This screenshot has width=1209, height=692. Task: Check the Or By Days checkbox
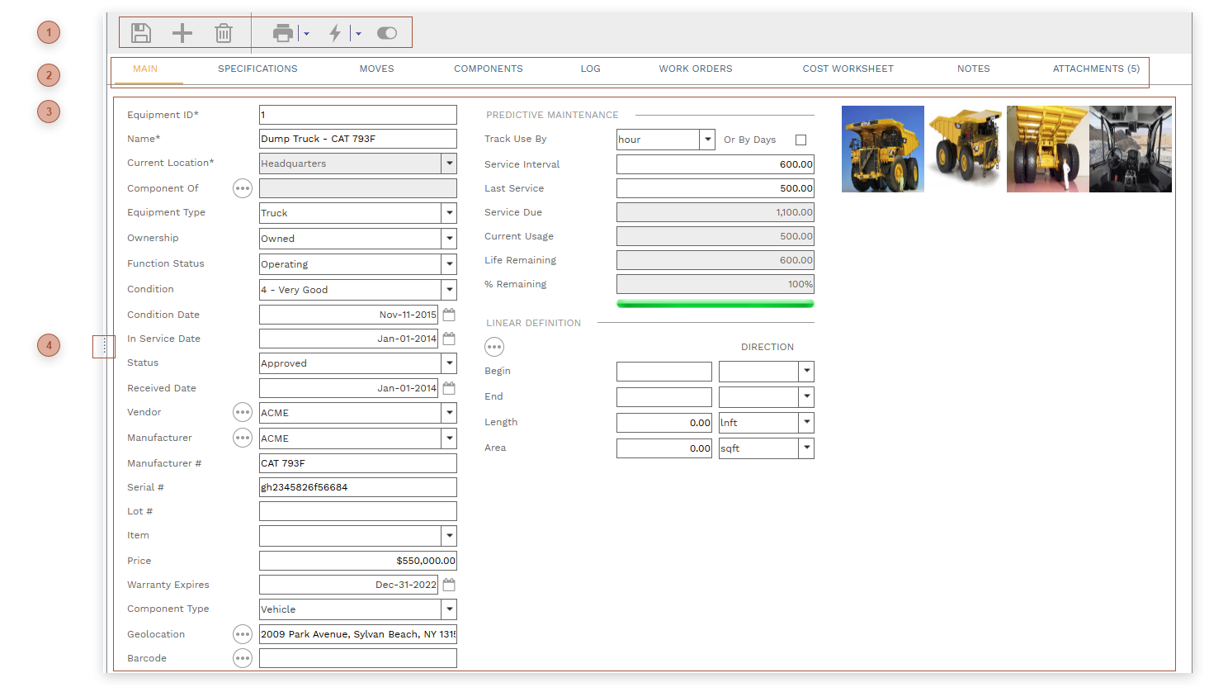tap(800, 140)
